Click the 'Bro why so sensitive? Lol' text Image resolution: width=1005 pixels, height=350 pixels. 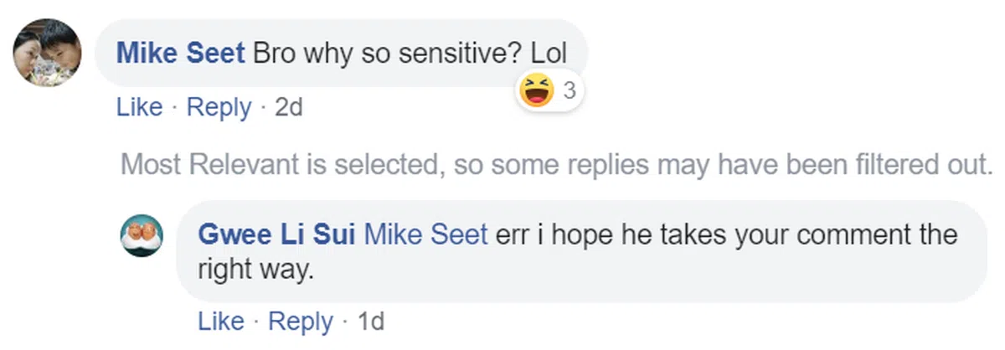tap(410, 54)
